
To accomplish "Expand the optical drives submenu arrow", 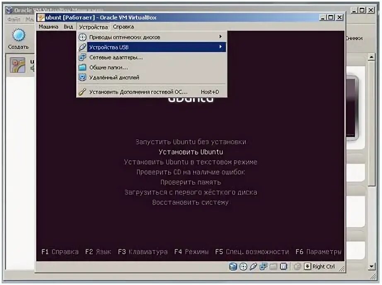I will coord(220,37).
